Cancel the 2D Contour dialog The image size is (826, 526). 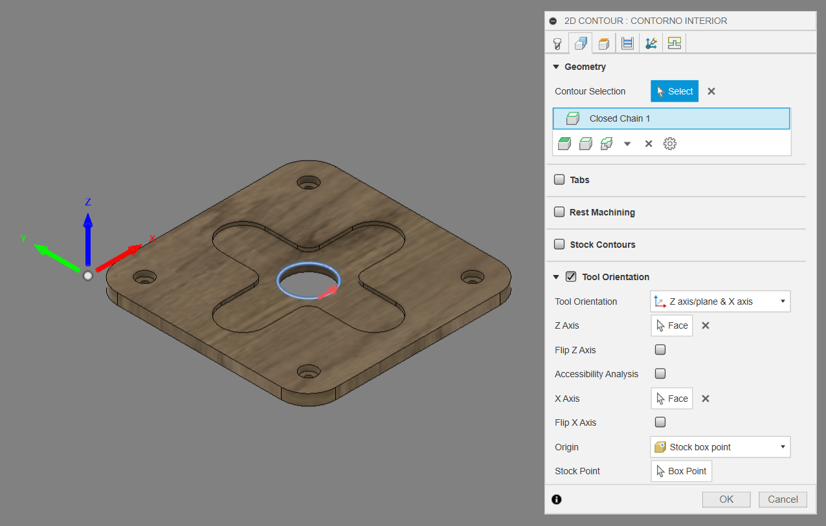point(783,499)
